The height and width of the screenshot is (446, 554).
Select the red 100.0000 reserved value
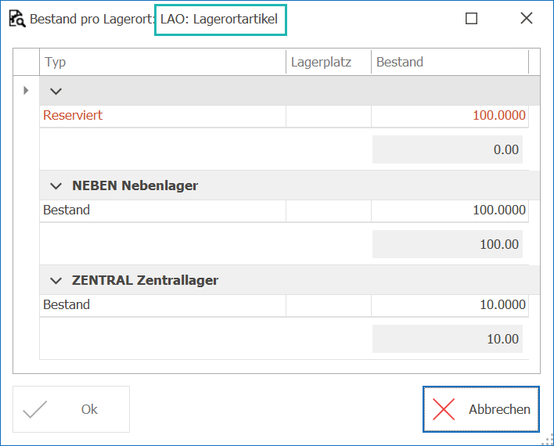(499, 115)
